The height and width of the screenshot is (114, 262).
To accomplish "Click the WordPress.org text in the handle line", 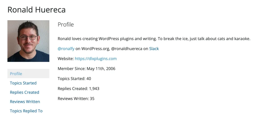I will (x=95, y=49).
